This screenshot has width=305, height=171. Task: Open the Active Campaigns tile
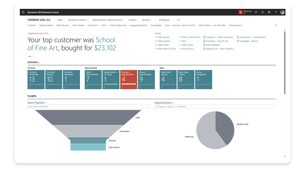[x=204, y=79]
